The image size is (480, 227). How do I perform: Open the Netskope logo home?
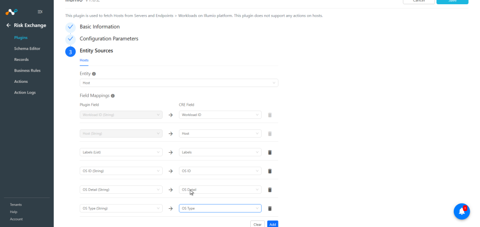pyautogui.click(x=11, y=12)
